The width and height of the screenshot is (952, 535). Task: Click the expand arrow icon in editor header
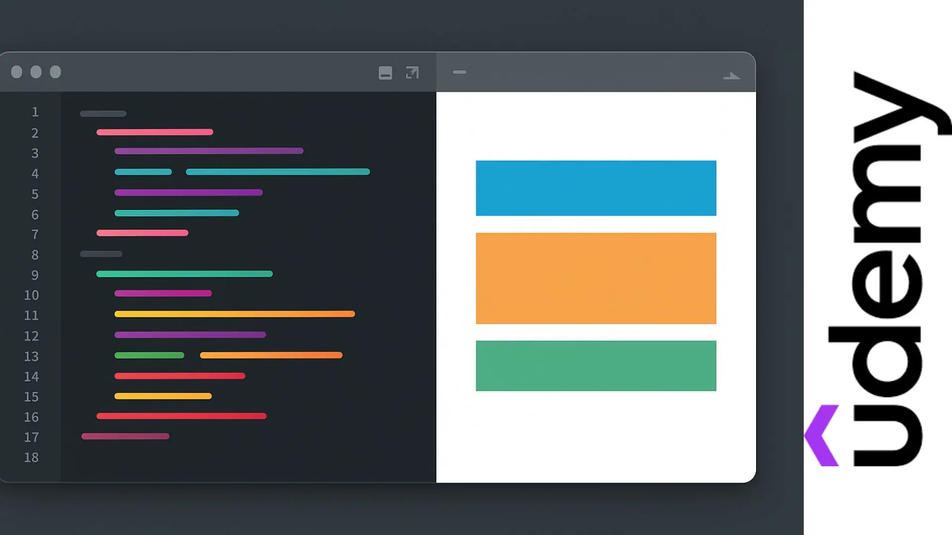(x=412, y=73)
